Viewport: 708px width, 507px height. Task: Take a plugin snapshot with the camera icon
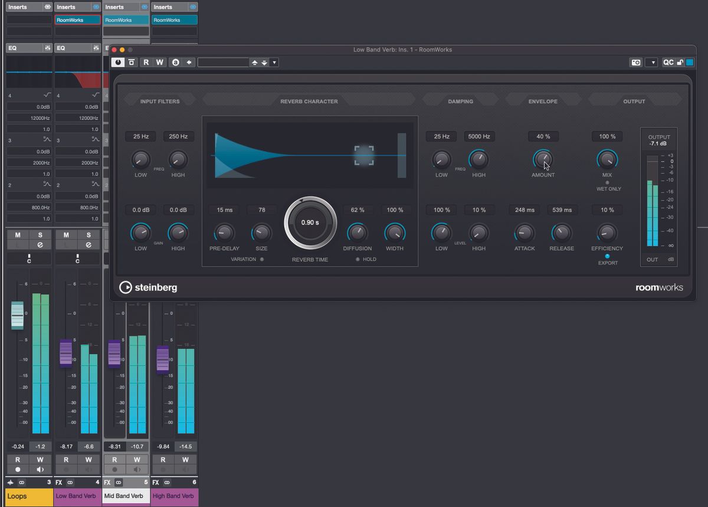(635, 62)
